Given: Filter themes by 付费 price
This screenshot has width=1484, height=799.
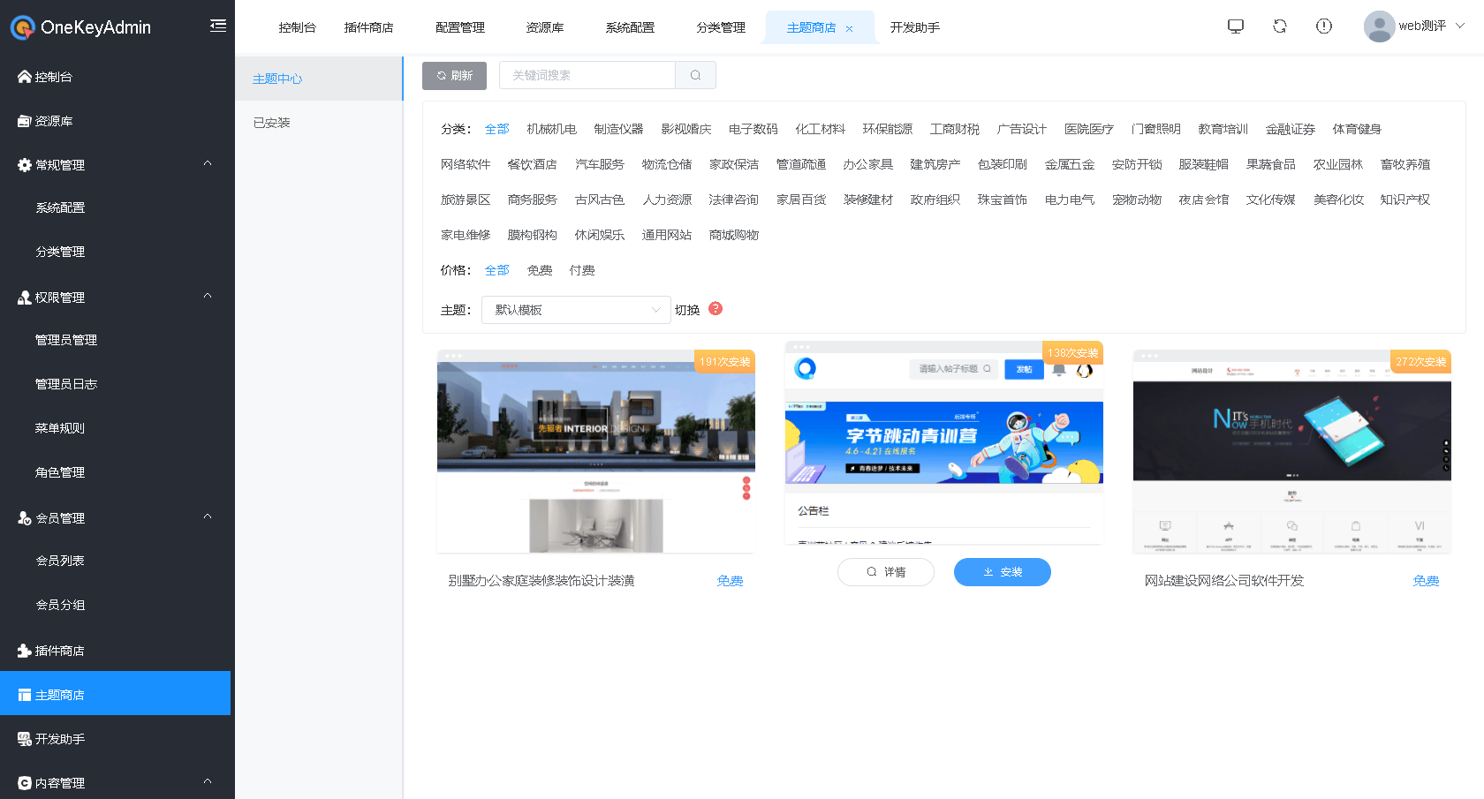Looking at the screenshot, I should (x=581, y=270).
